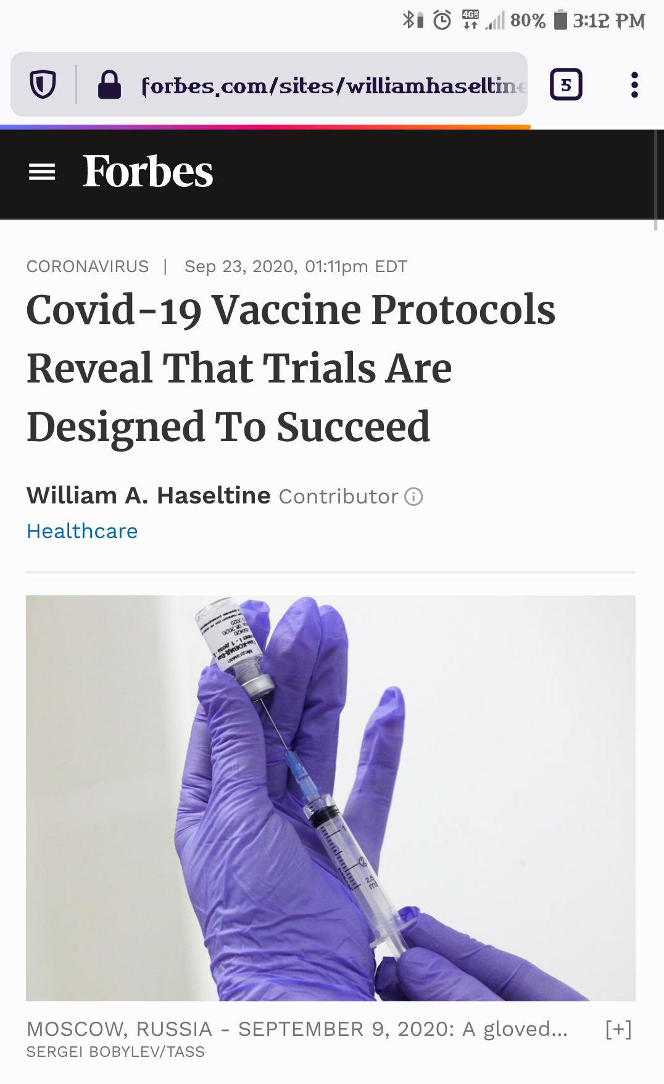Tap the 4G LTE signal icon
The width and height of the screenshot is (664, 1084).
tap(470, 20)
